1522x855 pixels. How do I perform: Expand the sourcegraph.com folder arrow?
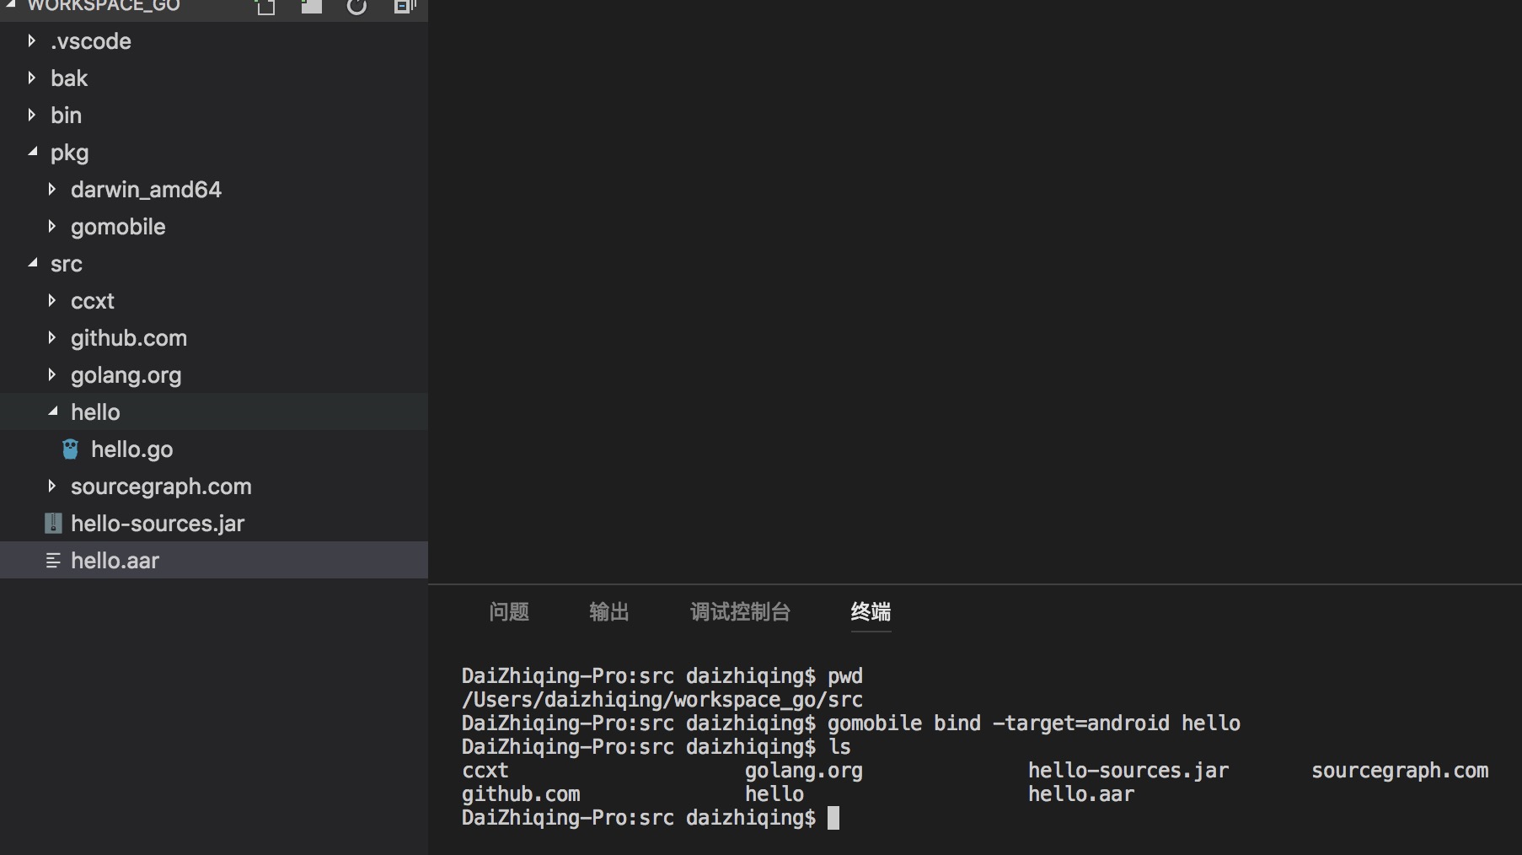click(x=51, y=487)
